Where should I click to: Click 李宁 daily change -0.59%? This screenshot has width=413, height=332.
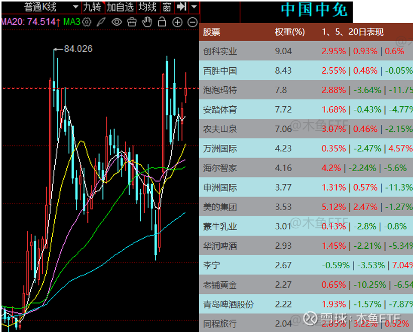[336, 265]
